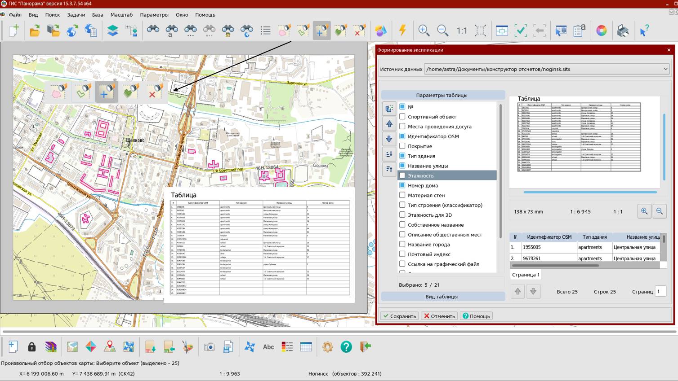Click the move field up arrow icon
Image resolution: width=678 pixels, height=381 pixels.
389,124
